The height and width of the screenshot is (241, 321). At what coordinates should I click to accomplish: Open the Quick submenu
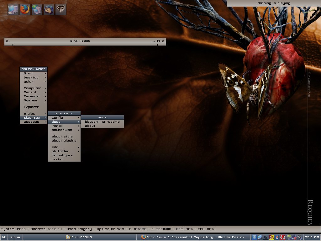pyautogui.click(x=34, y=82)
